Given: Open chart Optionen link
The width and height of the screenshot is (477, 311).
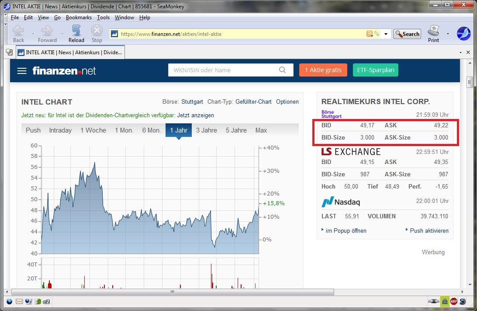Looking at the screenshot, I should coord(287,102).
